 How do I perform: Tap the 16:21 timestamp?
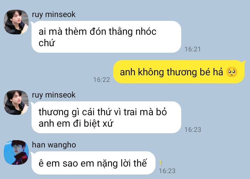[193, 49]
